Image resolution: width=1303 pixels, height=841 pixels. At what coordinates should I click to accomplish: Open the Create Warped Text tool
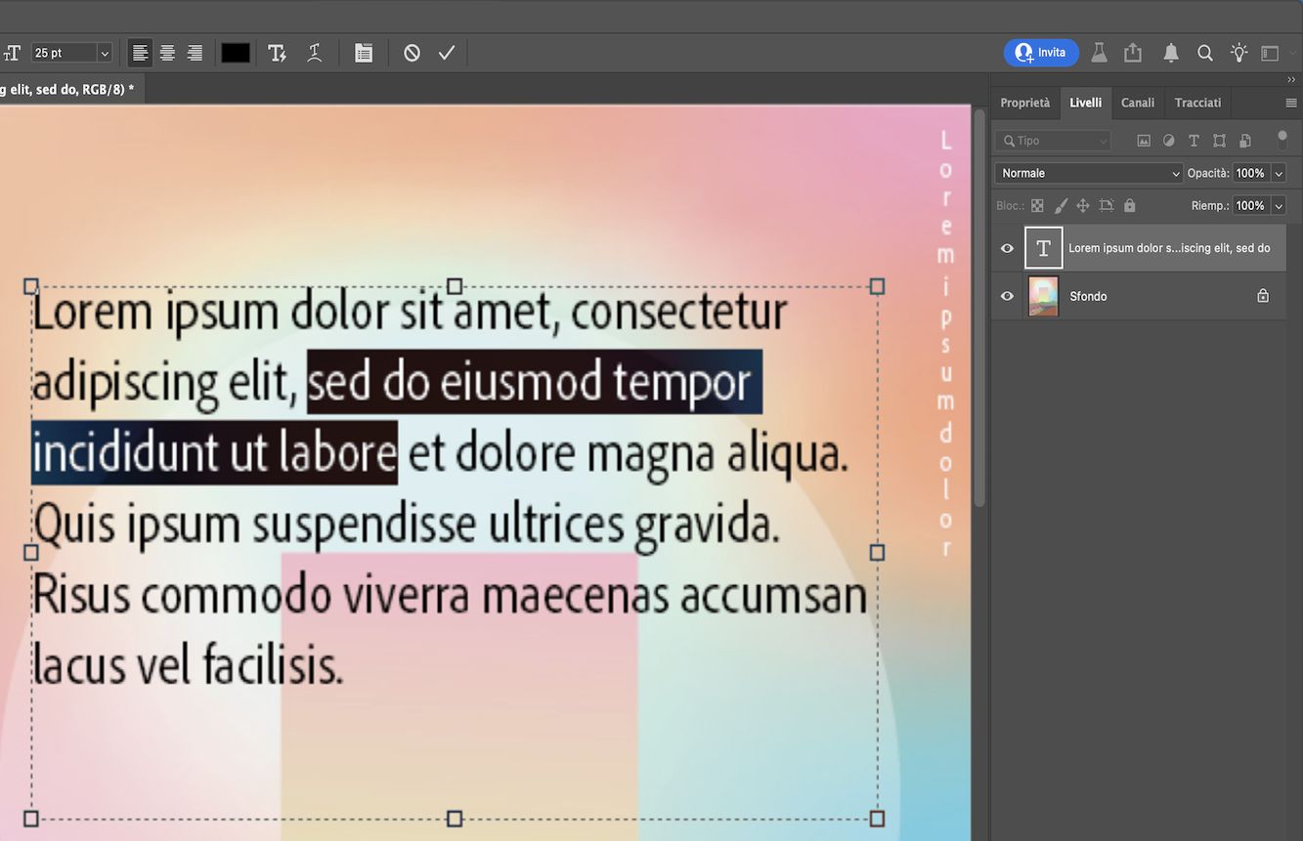pos(315,52)
